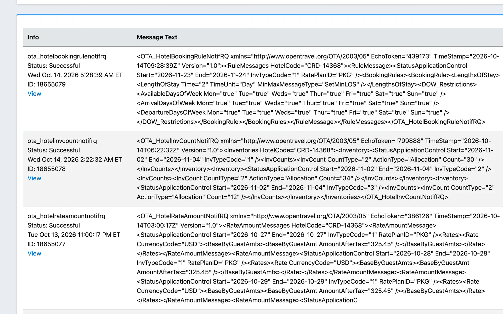
Task: Open View link for ID 18655077
Action: click(x=34, y=253)
